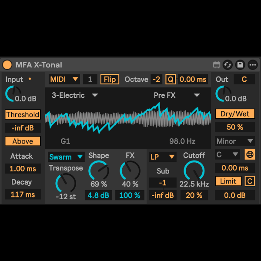The image size is (261, 261).
Task: Click the globe icon next to the key
Action: click(250, 154)
